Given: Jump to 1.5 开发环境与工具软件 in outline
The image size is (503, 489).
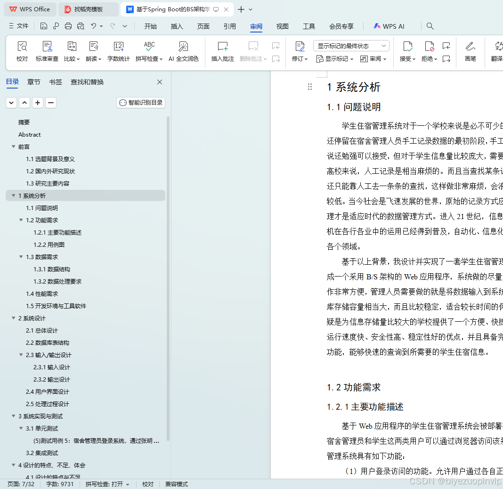Looking at the screenshot, I should point(56,306).
